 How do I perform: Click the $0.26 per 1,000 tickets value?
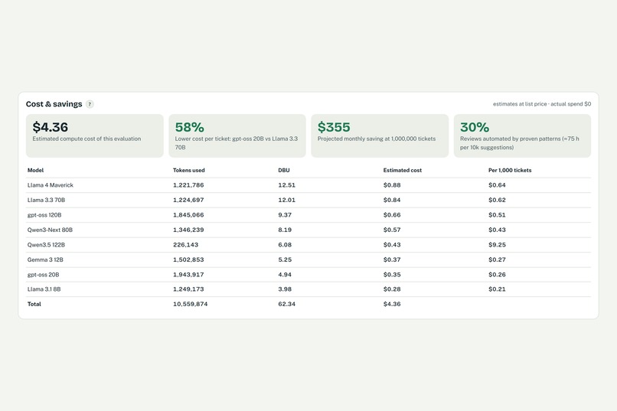[497, 275]
